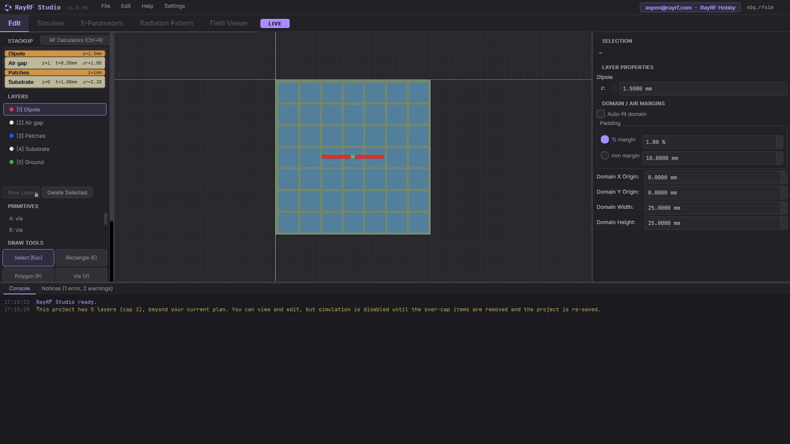Click the Dipole layer red color dot

tap(12, 109)
